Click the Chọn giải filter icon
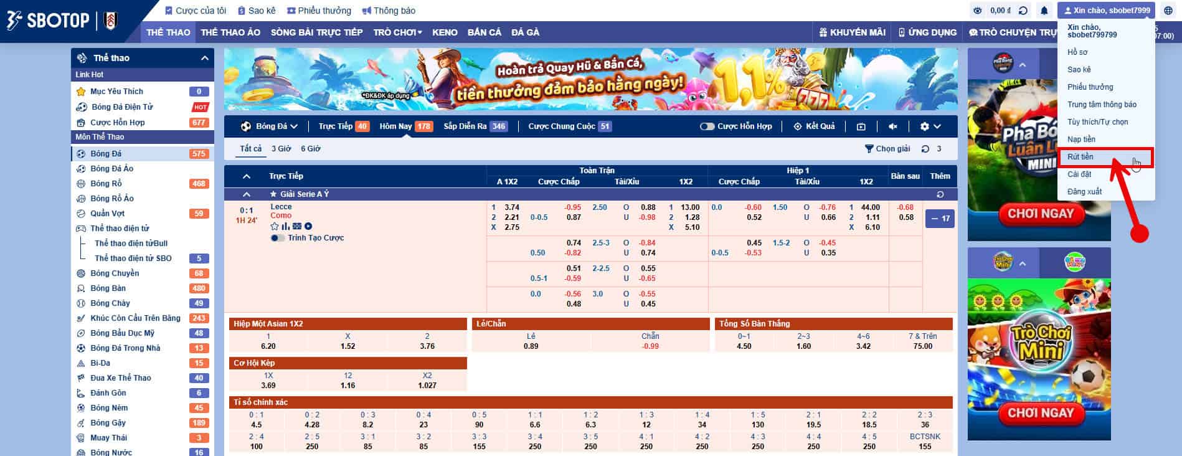This screenshot has width=1182, height=456. pos(869,149)
